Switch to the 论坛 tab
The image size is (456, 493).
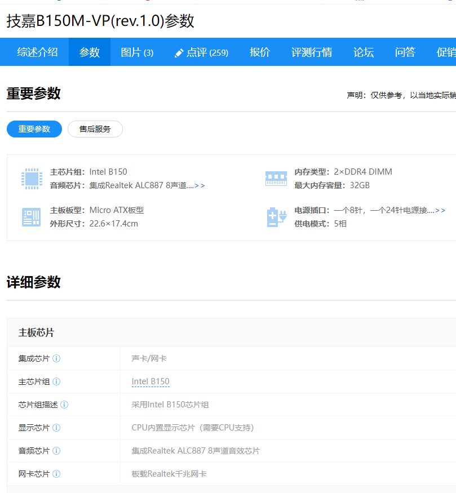(364, 52)
